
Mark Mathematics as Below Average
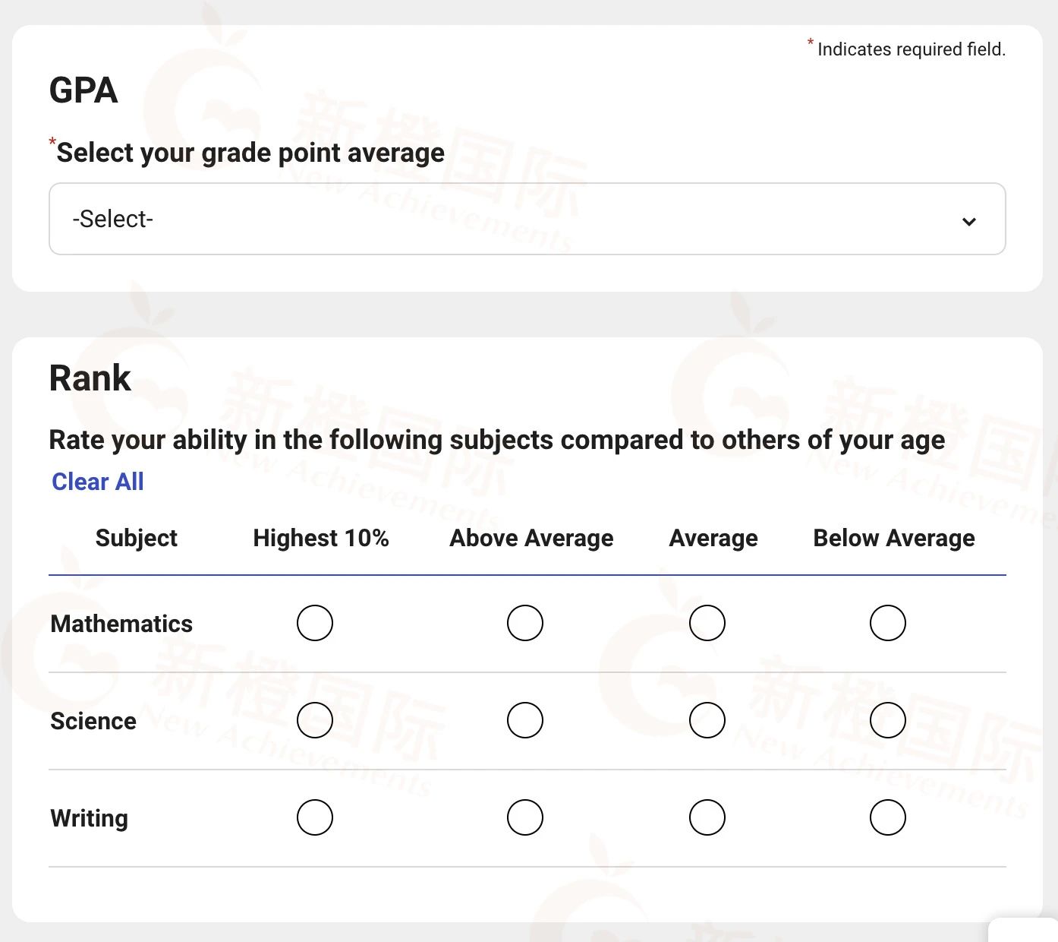[x=888, y=623]
